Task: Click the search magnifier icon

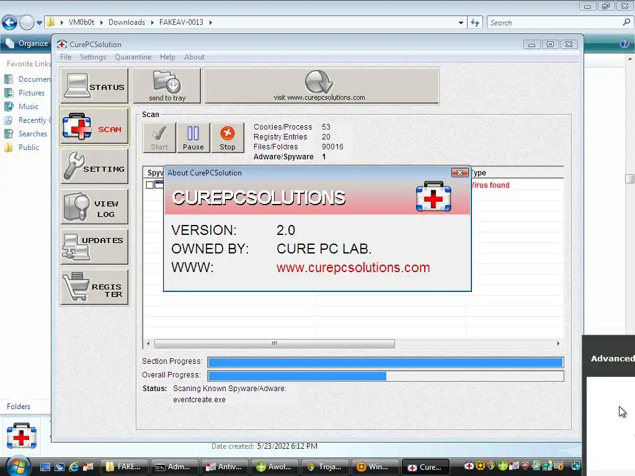Action: pyautogui.click(x=626, y=23)
